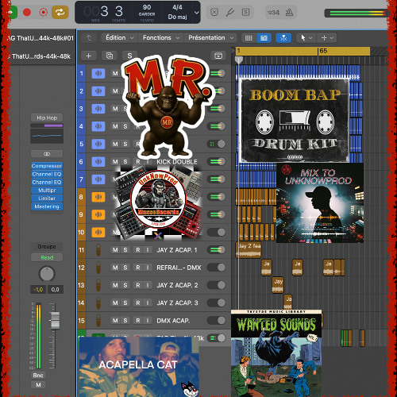This screenshot has width=397, height=397.
Task: Open the Compressor plug-in slot
Action: pos(47,166)
